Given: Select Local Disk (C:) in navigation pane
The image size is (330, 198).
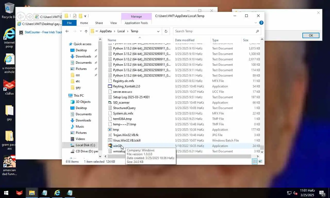Looking at the screenshot, I should [x=82, y=145].
